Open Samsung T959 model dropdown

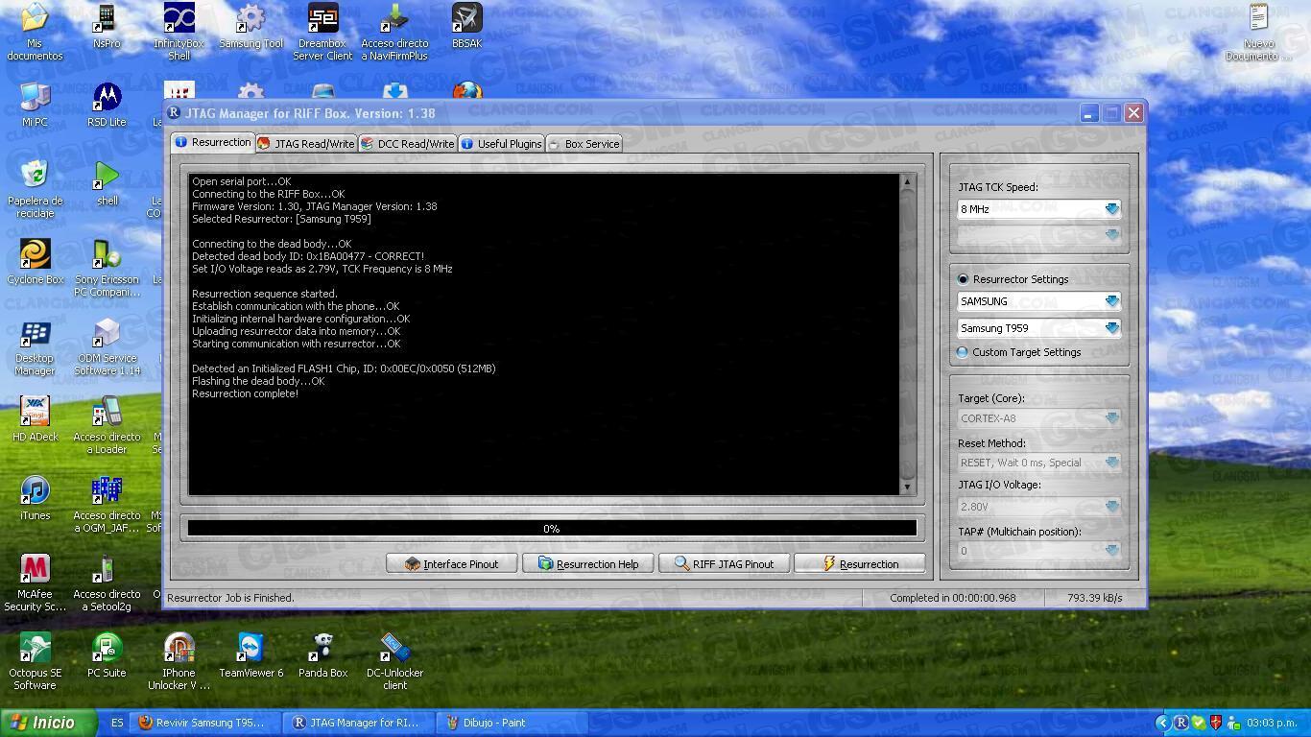coord(1038,328)
